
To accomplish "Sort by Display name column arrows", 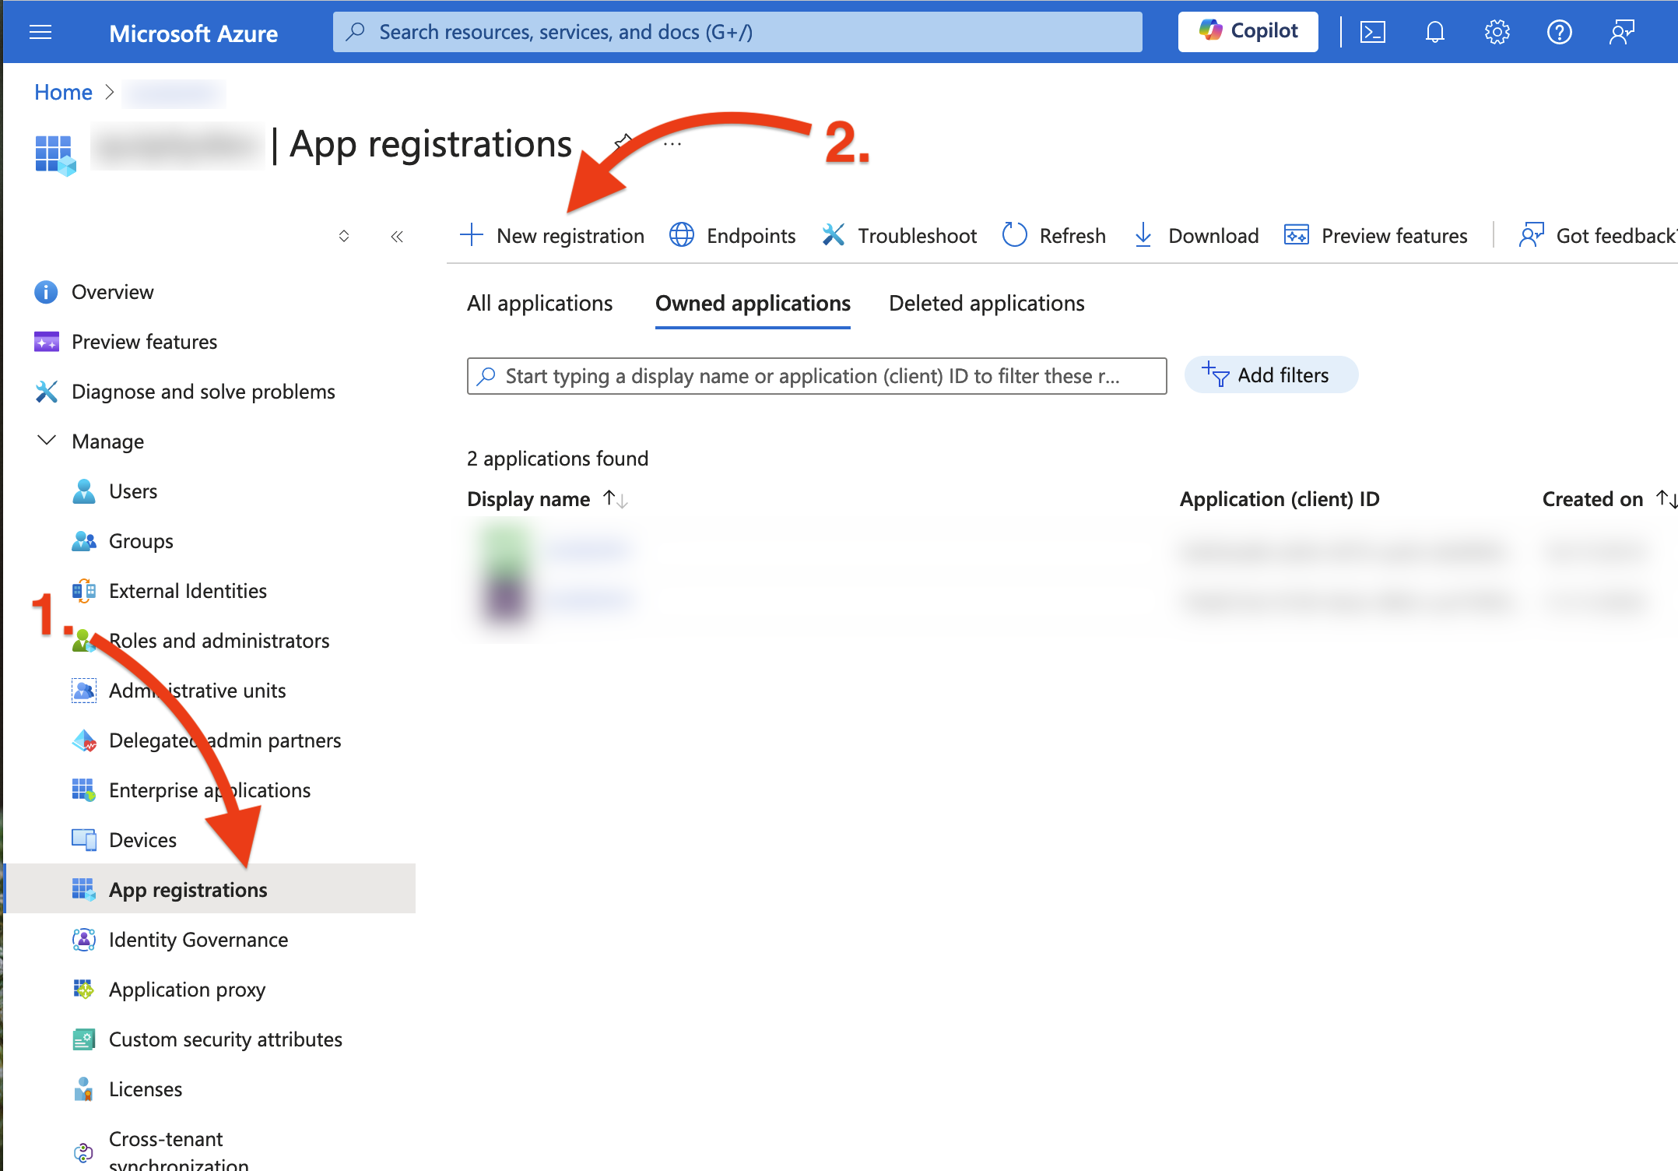I will 615,499.
